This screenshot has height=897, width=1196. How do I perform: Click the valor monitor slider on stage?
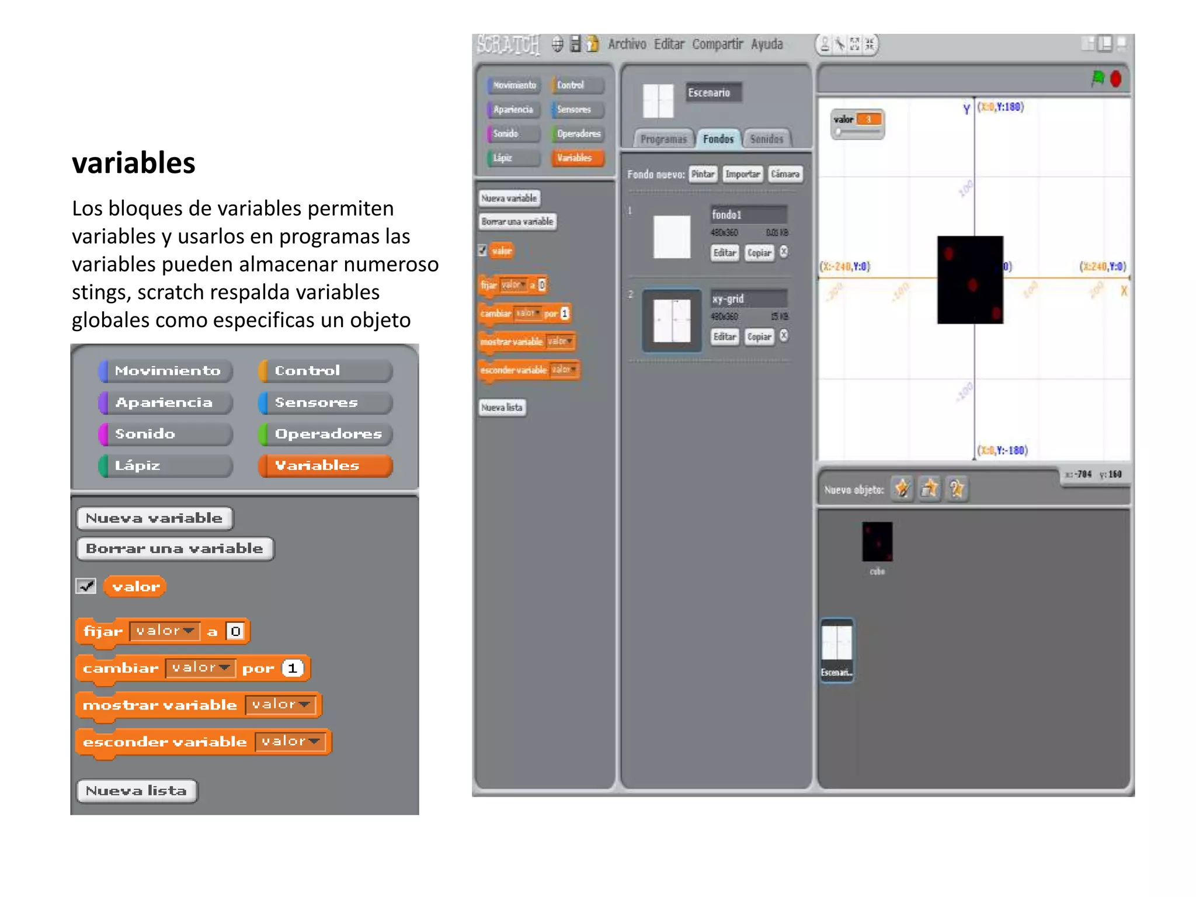click(857, 133)
